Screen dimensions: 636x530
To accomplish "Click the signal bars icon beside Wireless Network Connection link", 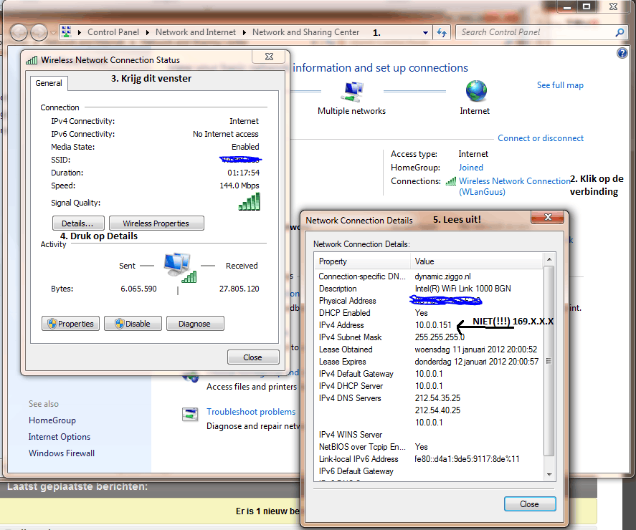I will coord(450,181).
